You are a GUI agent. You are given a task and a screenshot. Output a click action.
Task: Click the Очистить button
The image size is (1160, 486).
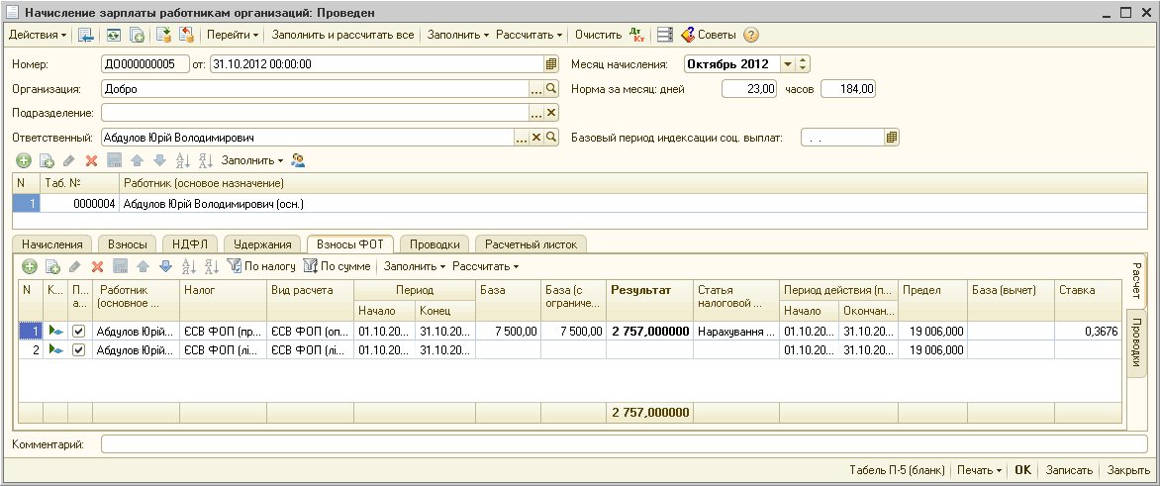[598, 35]
